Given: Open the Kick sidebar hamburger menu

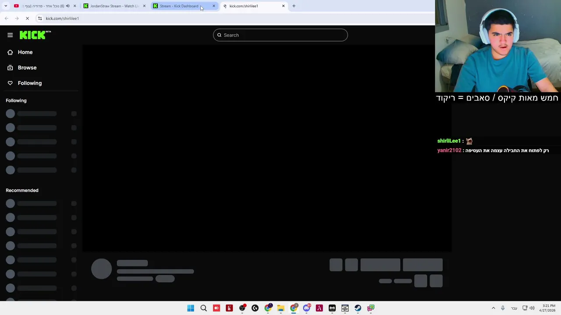Looking at the screenshot, I should pos(10,35).
